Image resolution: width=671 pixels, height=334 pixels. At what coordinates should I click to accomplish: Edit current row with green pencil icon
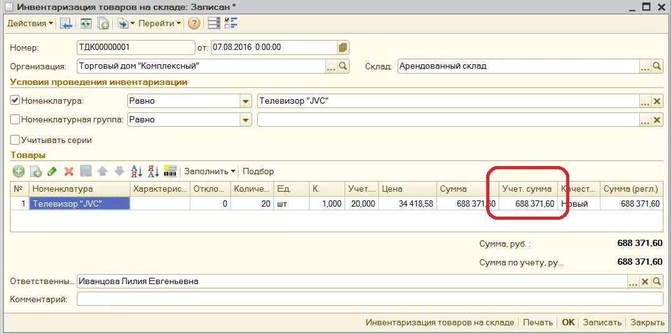pyautogui.click(x=52, y=171)
